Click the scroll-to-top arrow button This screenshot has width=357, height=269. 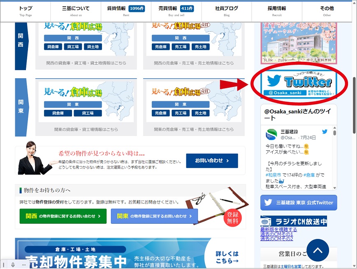pos(318,250)
